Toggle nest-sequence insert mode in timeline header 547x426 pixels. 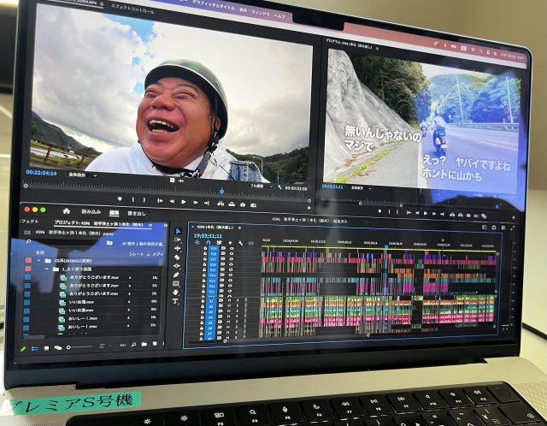(197, 242)
